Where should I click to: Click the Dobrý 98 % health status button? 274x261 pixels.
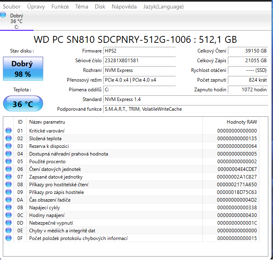(23, 69)
